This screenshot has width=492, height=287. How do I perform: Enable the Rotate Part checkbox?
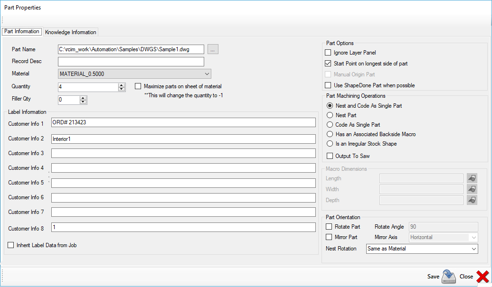[329, 227]
